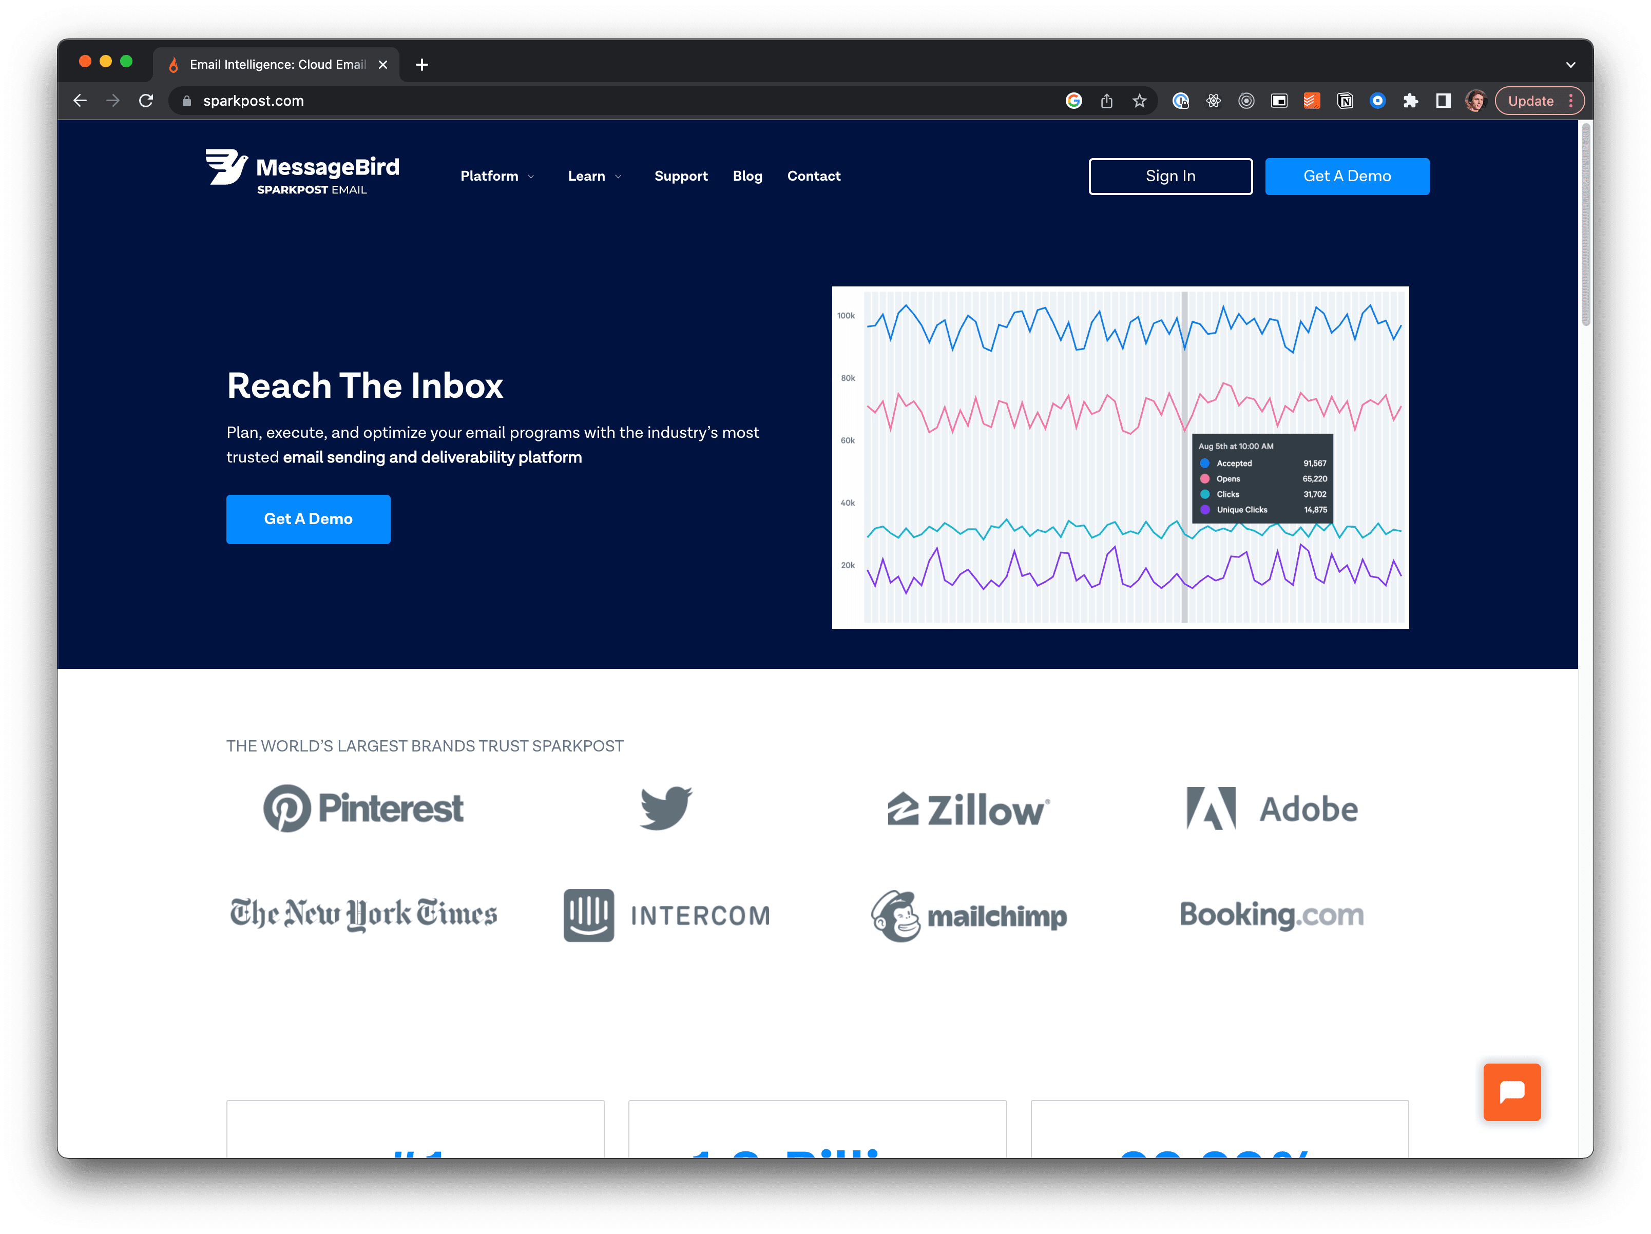Image resolution: width=1651 pixels, height=1234 pixels.
Task: Go back using the browser back arrow
Action: (x=80, y=101)
